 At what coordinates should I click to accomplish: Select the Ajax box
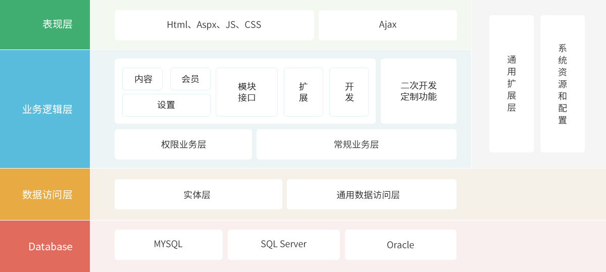coord(387,25)
